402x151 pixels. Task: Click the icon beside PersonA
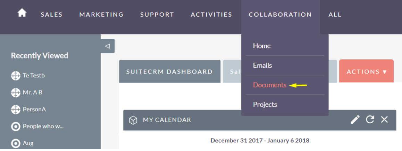pos(16,110)
